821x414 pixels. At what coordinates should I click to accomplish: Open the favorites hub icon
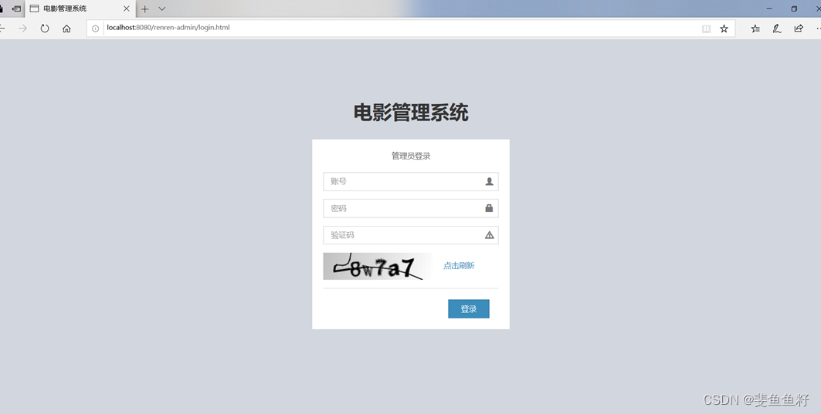tap(755, 29)
